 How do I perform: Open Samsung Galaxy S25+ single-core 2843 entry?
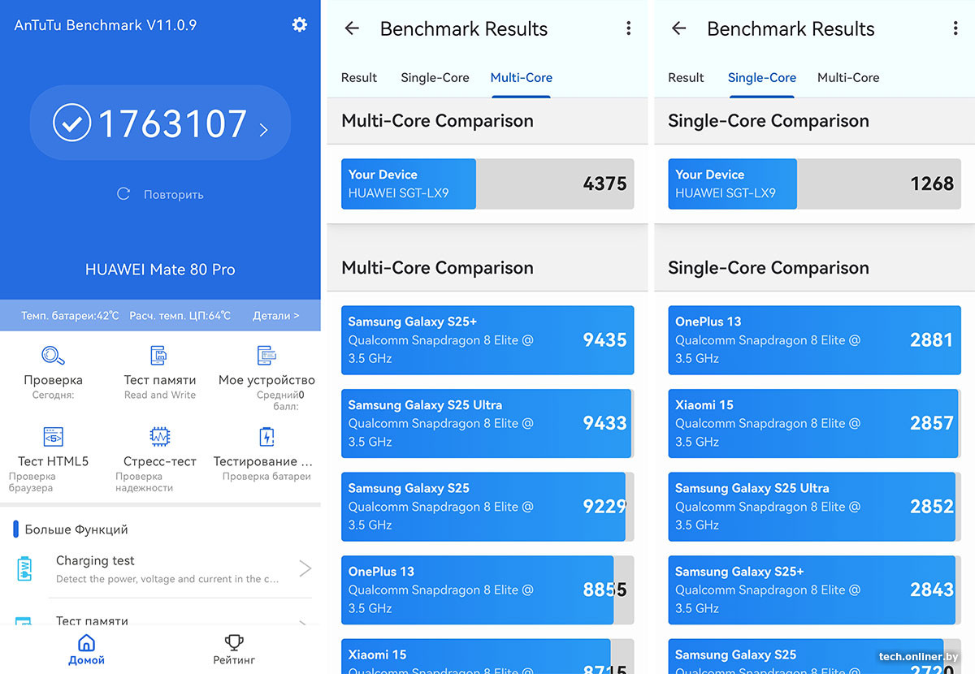814,590
